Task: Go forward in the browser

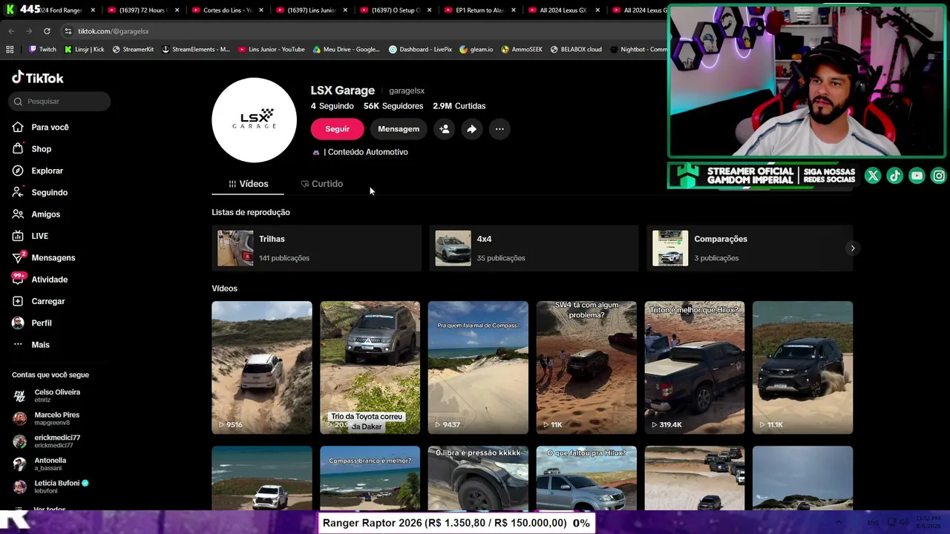Action: pyautogui.click(x=29, y=31)
